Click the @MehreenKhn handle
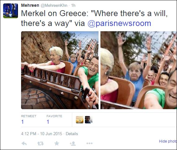The width and height of the screenshot is (177, 150). click(x=54, y=5)
